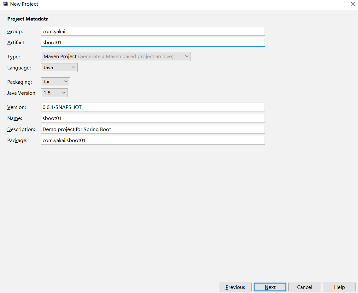The height and width of the screenshot is (293, 358).
Task: Click the Version field with 0.0.1-SNAPSHOT
Action: tap(153, 107)
